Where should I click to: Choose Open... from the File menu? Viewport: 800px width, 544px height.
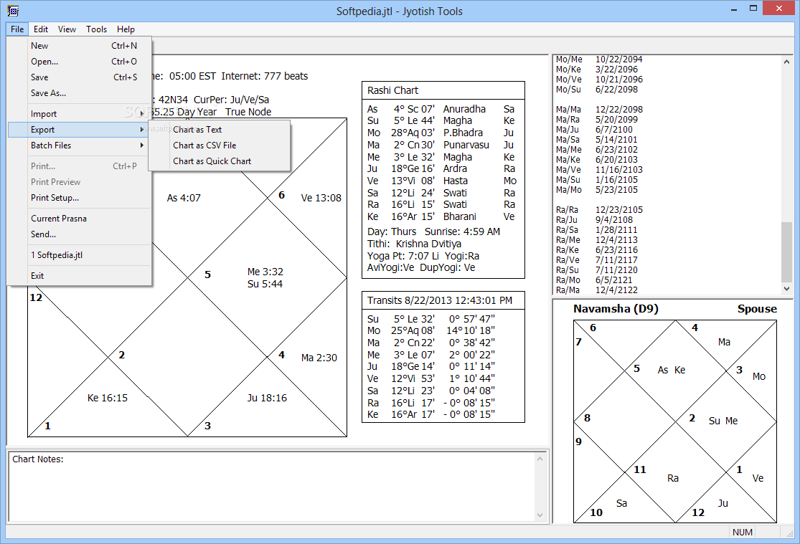point(80,61)
